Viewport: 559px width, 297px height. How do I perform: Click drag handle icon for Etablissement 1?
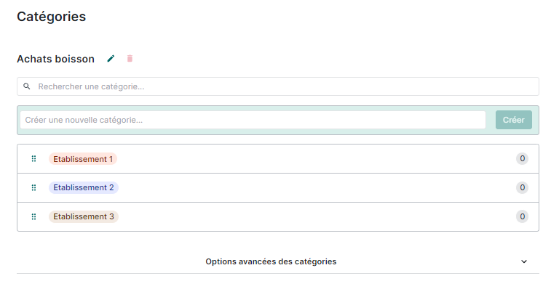point(33,159)
